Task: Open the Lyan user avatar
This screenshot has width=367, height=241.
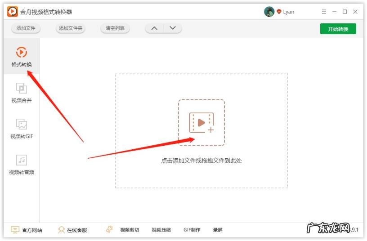Action: [269, 12]
